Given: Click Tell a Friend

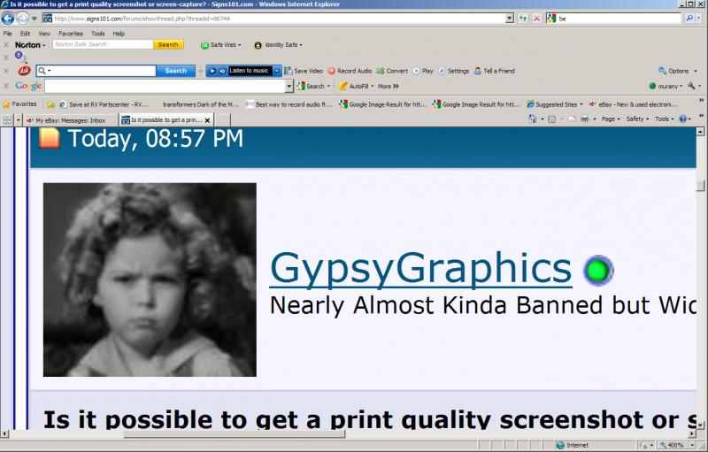Looking at the screenshot, I should click(x=495, y=72).
